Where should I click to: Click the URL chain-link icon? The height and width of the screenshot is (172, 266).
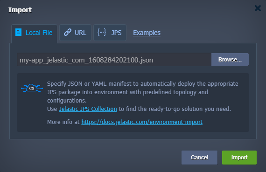pyautogui.click(x=68, y=32)
